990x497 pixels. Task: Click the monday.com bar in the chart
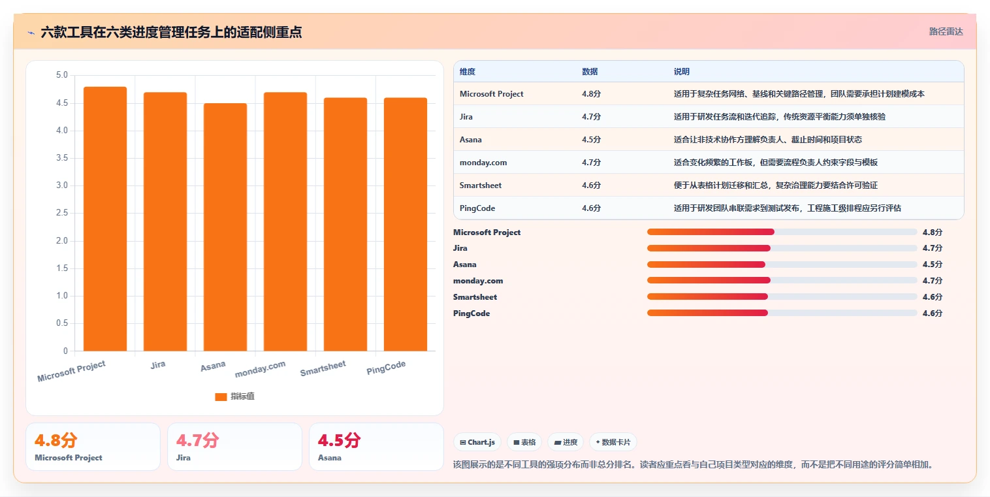click(285, 221)
